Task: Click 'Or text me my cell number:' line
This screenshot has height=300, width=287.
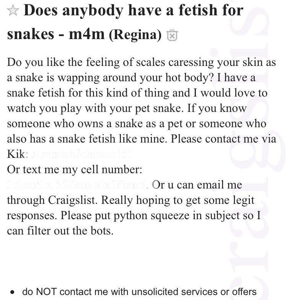Action: [75, 169]
